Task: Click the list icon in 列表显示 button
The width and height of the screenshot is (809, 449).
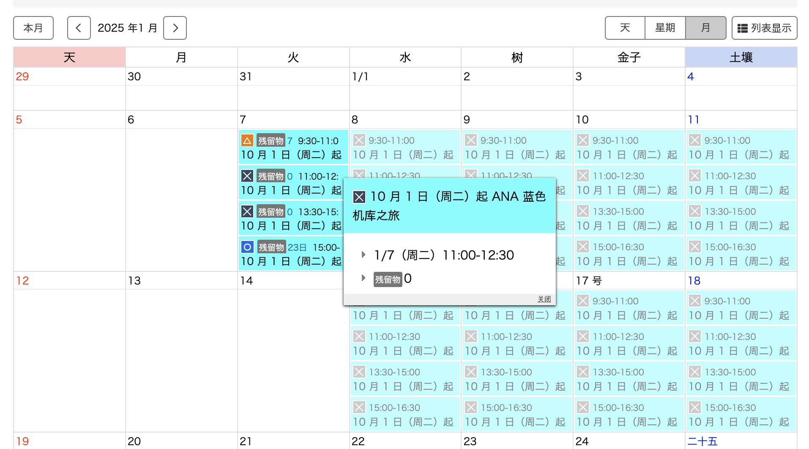Action: tap(742, 28)
